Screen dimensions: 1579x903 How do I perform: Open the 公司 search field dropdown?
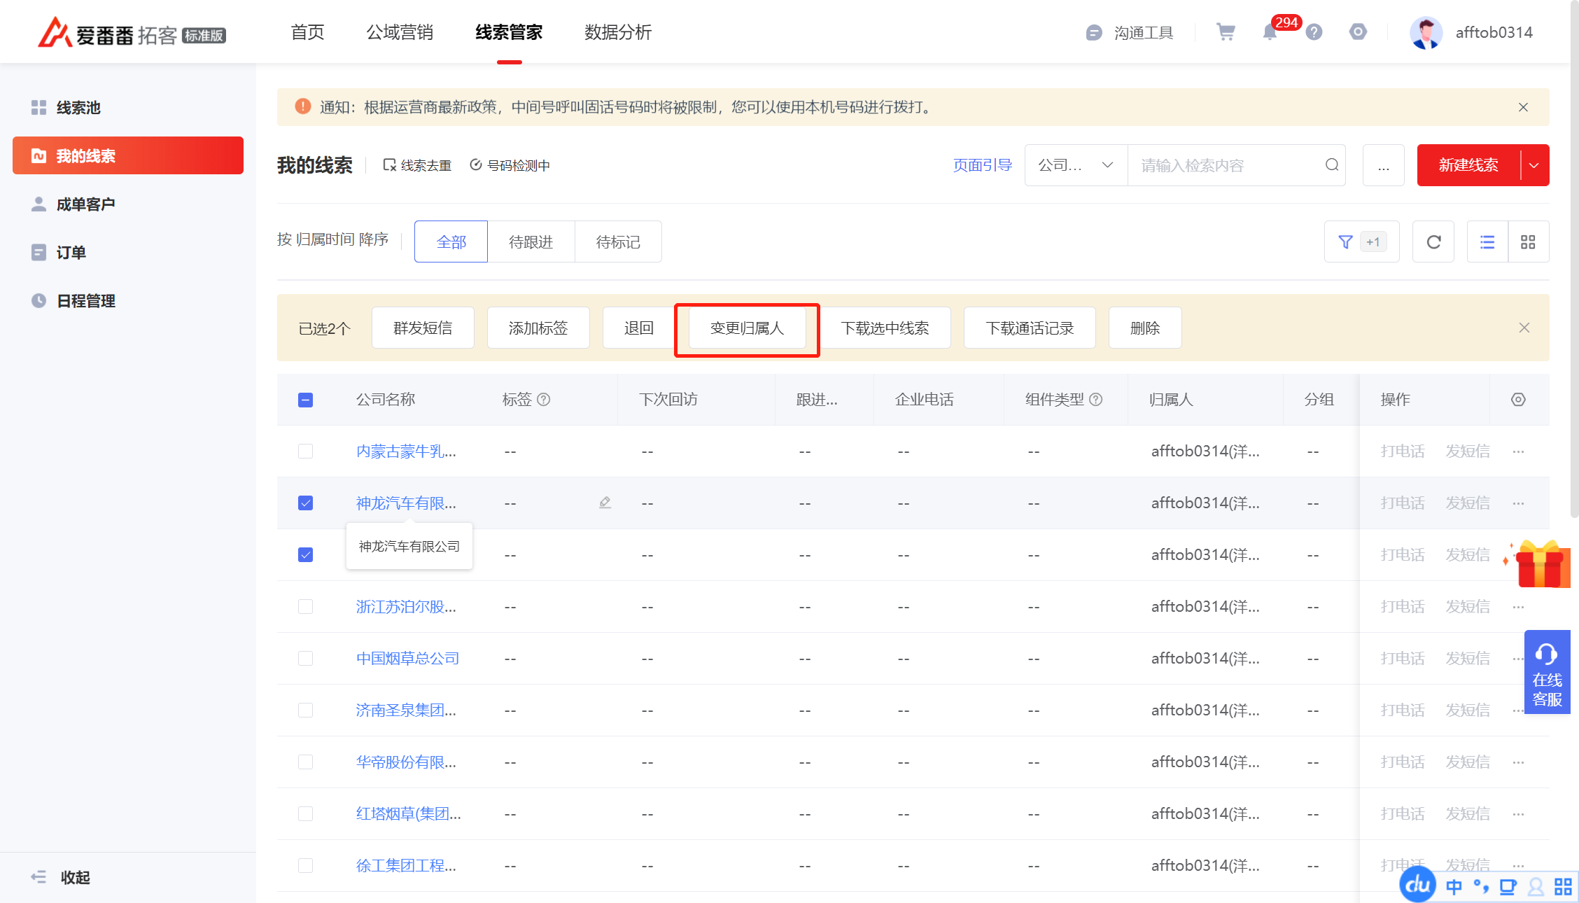[x=1076, y=165]
